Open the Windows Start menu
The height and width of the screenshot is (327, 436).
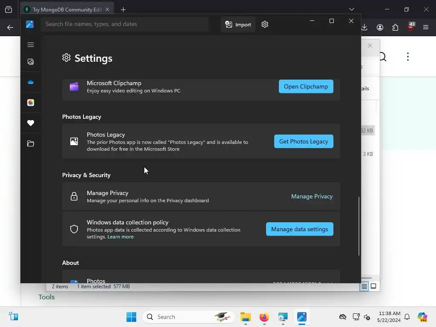[x=131, y=317]
